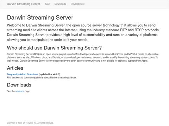This screenshot has height=126, width=169.
Task: Follow the Frequently Asked Questions link
Action: click(23, 74)
